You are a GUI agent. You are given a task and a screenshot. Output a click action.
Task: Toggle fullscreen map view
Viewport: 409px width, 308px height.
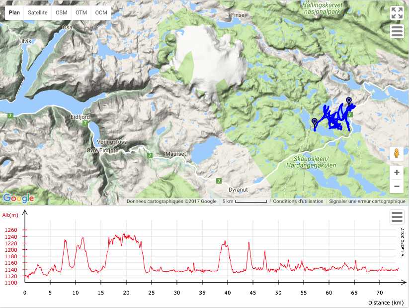click(397, 13)
